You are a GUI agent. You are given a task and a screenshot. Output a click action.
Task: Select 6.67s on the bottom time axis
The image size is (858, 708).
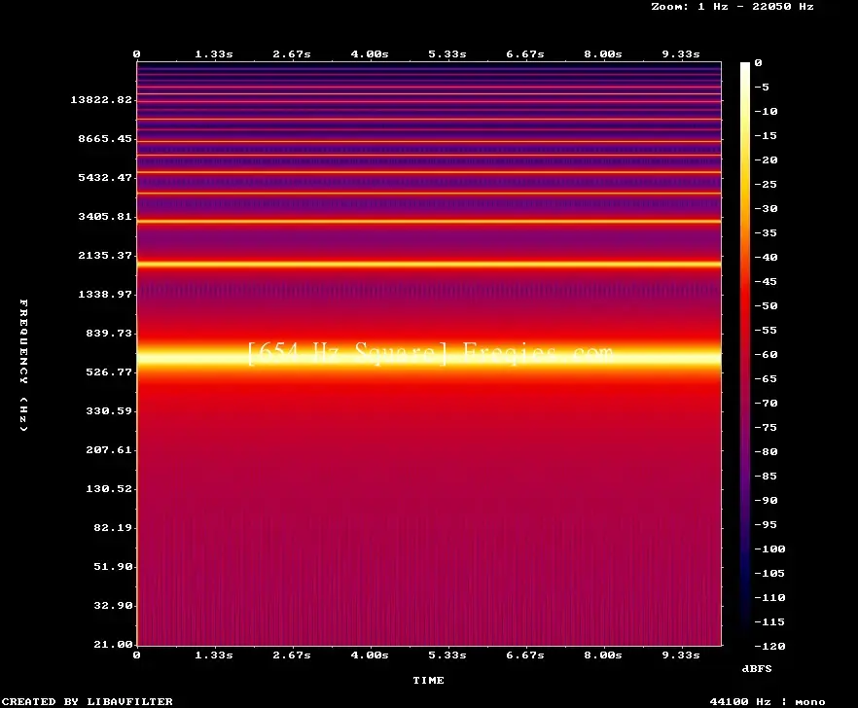pos(524,655)
